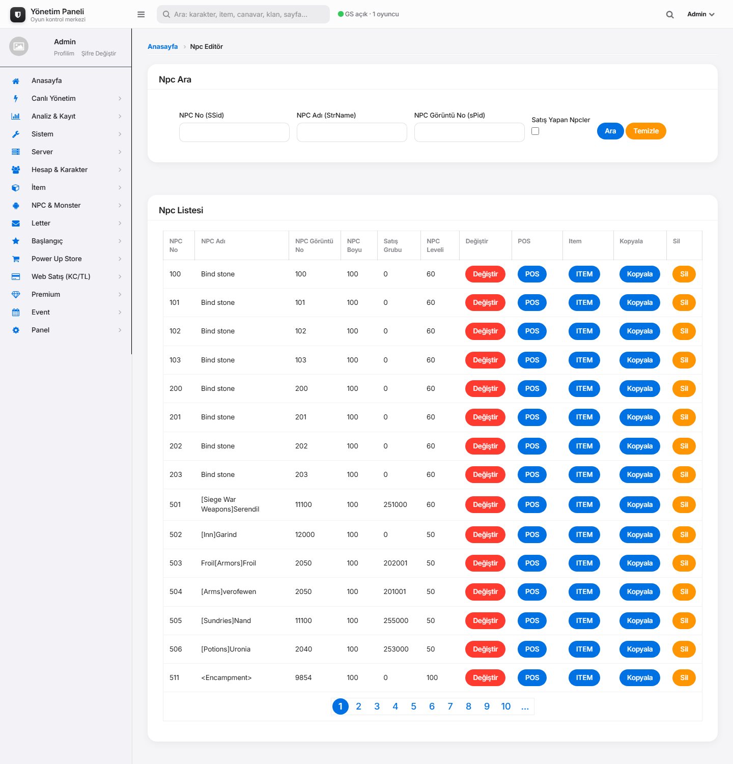Click ITEM for [Sundries]Nand row
Viewport: 733px width, 764px height.
click(584, 620)
